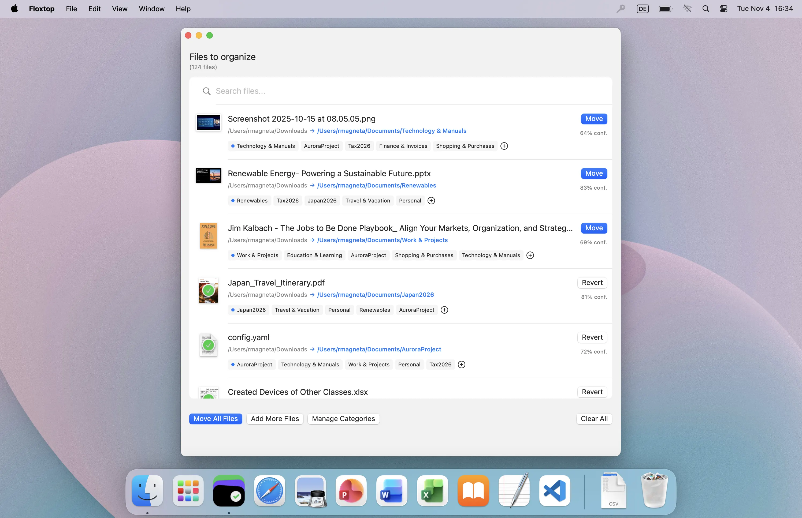Open the Apple menu

click(14, 9)
